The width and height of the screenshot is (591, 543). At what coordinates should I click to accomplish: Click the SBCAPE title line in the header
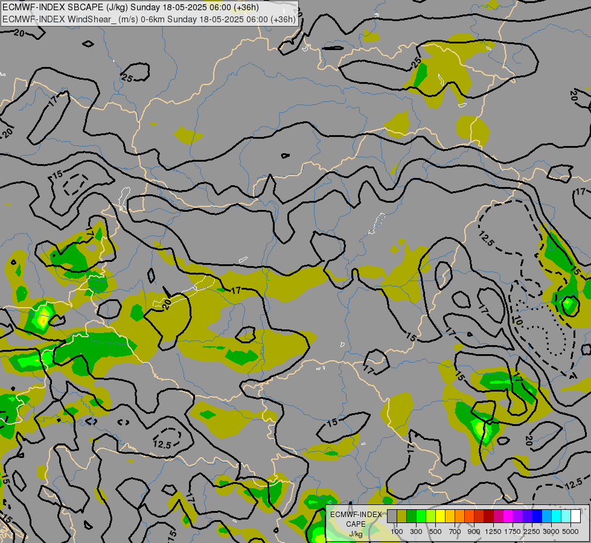[130, 7]
